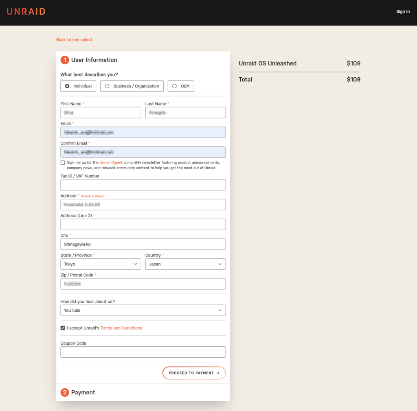The height and width of the screenshot is (411, 417).
Task: Expand the 'How did you hear about us?' dropdown
Action: pyautogui.click(x=143, y=310)
